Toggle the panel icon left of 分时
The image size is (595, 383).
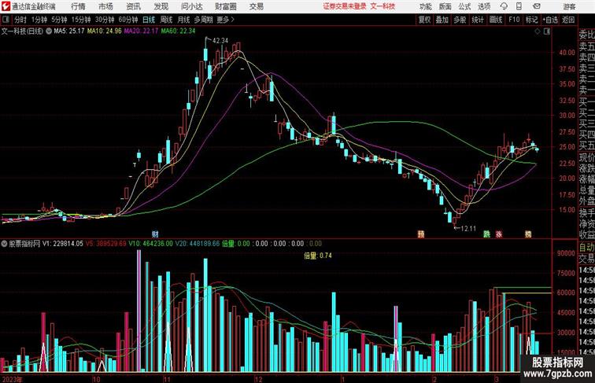pos(6,20)
